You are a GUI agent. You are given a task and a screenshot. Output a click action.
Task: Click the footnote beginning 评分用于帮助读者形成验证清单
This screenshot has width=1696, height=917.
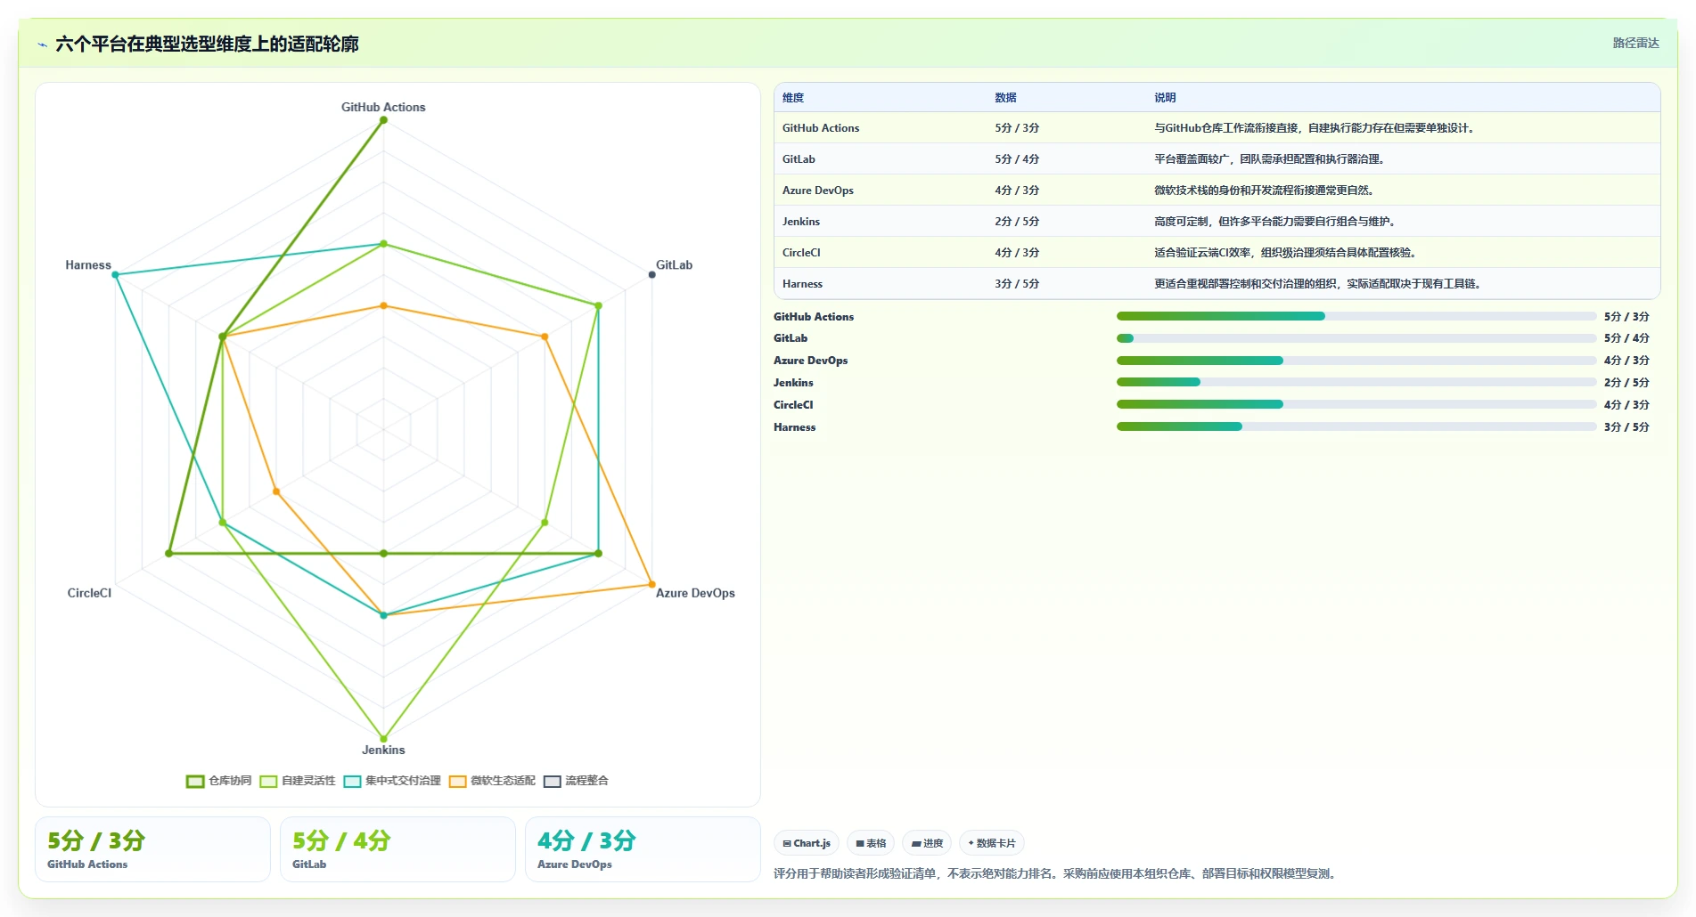tap(1056, 873)
